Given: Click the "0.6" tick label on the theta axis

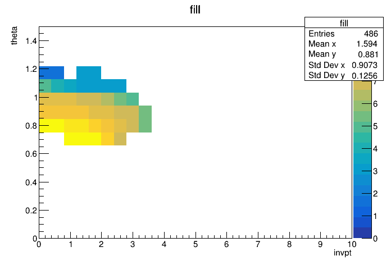Looking at the screenshot, I should 31,154.
